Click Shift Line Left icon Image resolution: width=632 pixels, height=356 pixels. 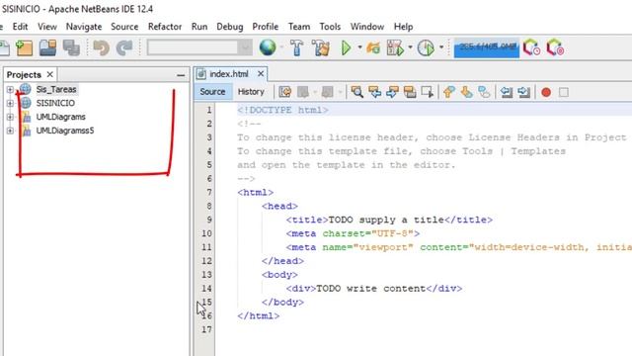pyautogui.click(x=507, y=92)
